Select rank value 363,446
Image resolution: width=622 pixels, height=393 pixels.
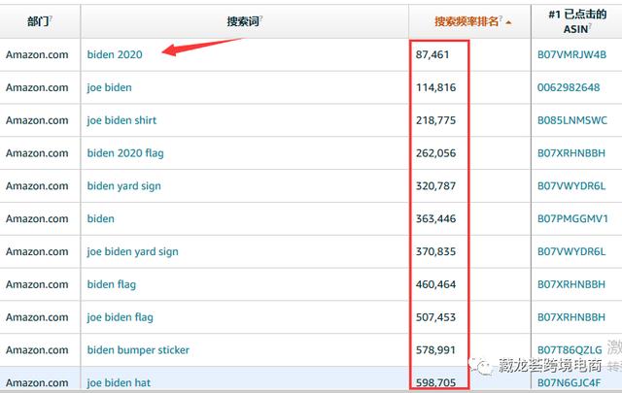435,218
